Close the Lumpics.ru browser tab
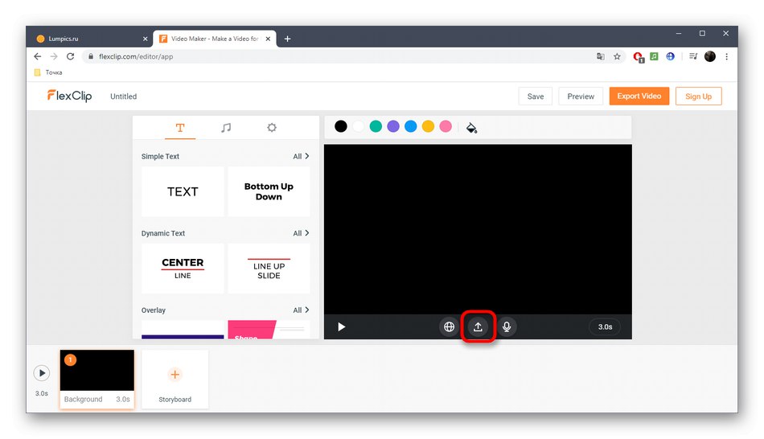 pyautogui.click(x=146, y=39)
